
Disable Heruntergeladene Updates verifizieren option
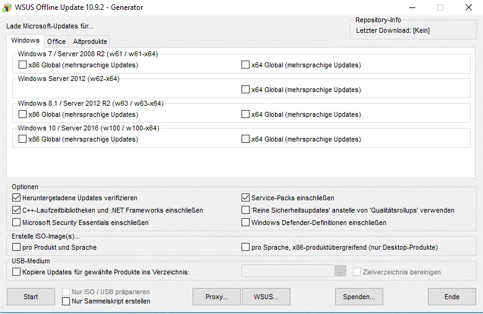[17, 198]
